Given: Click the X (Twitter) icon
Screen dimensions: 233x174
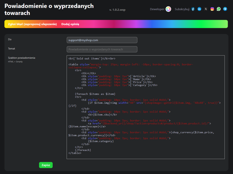Looking at the screenshot, I should pyautogui.click(x=206, y=9).
